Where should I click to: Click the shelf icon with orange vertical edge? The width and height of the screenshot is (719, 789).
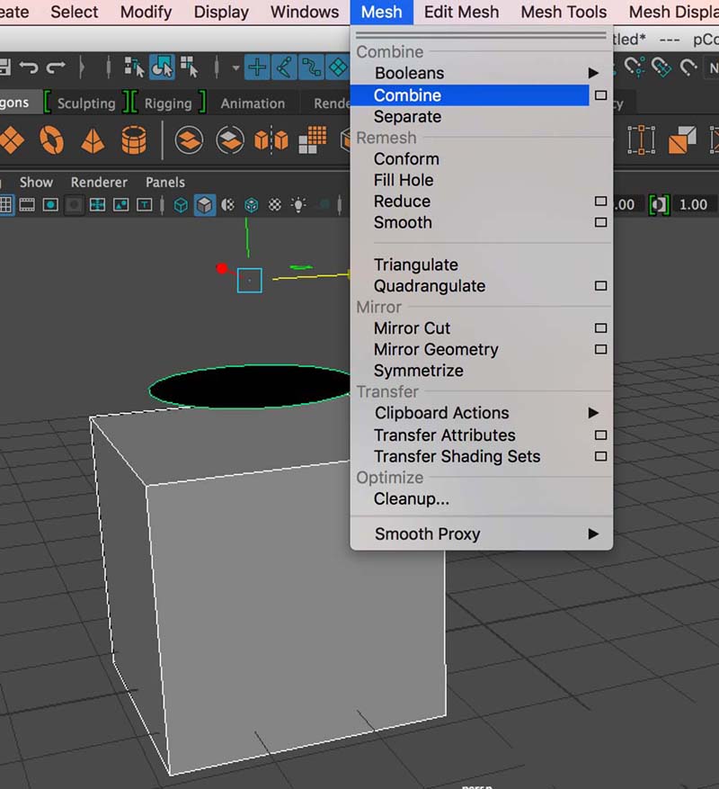641,139
